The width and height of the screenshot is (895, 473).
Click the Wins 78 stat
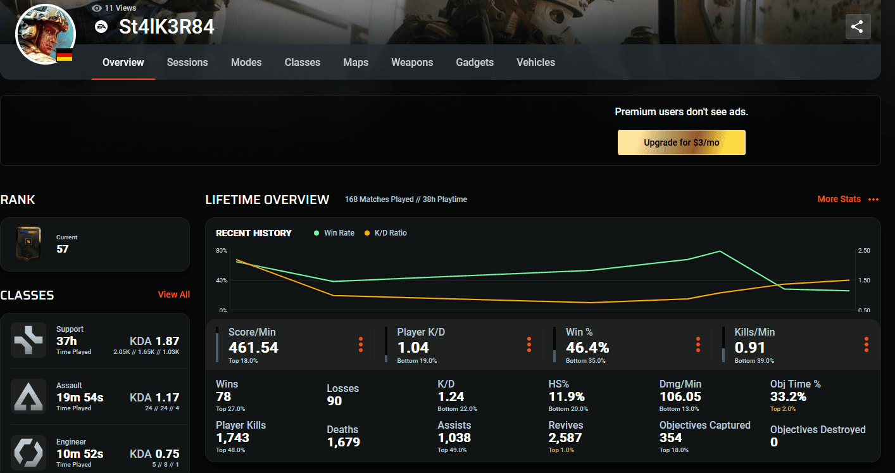pyautogui.click(x=230, y=396)
